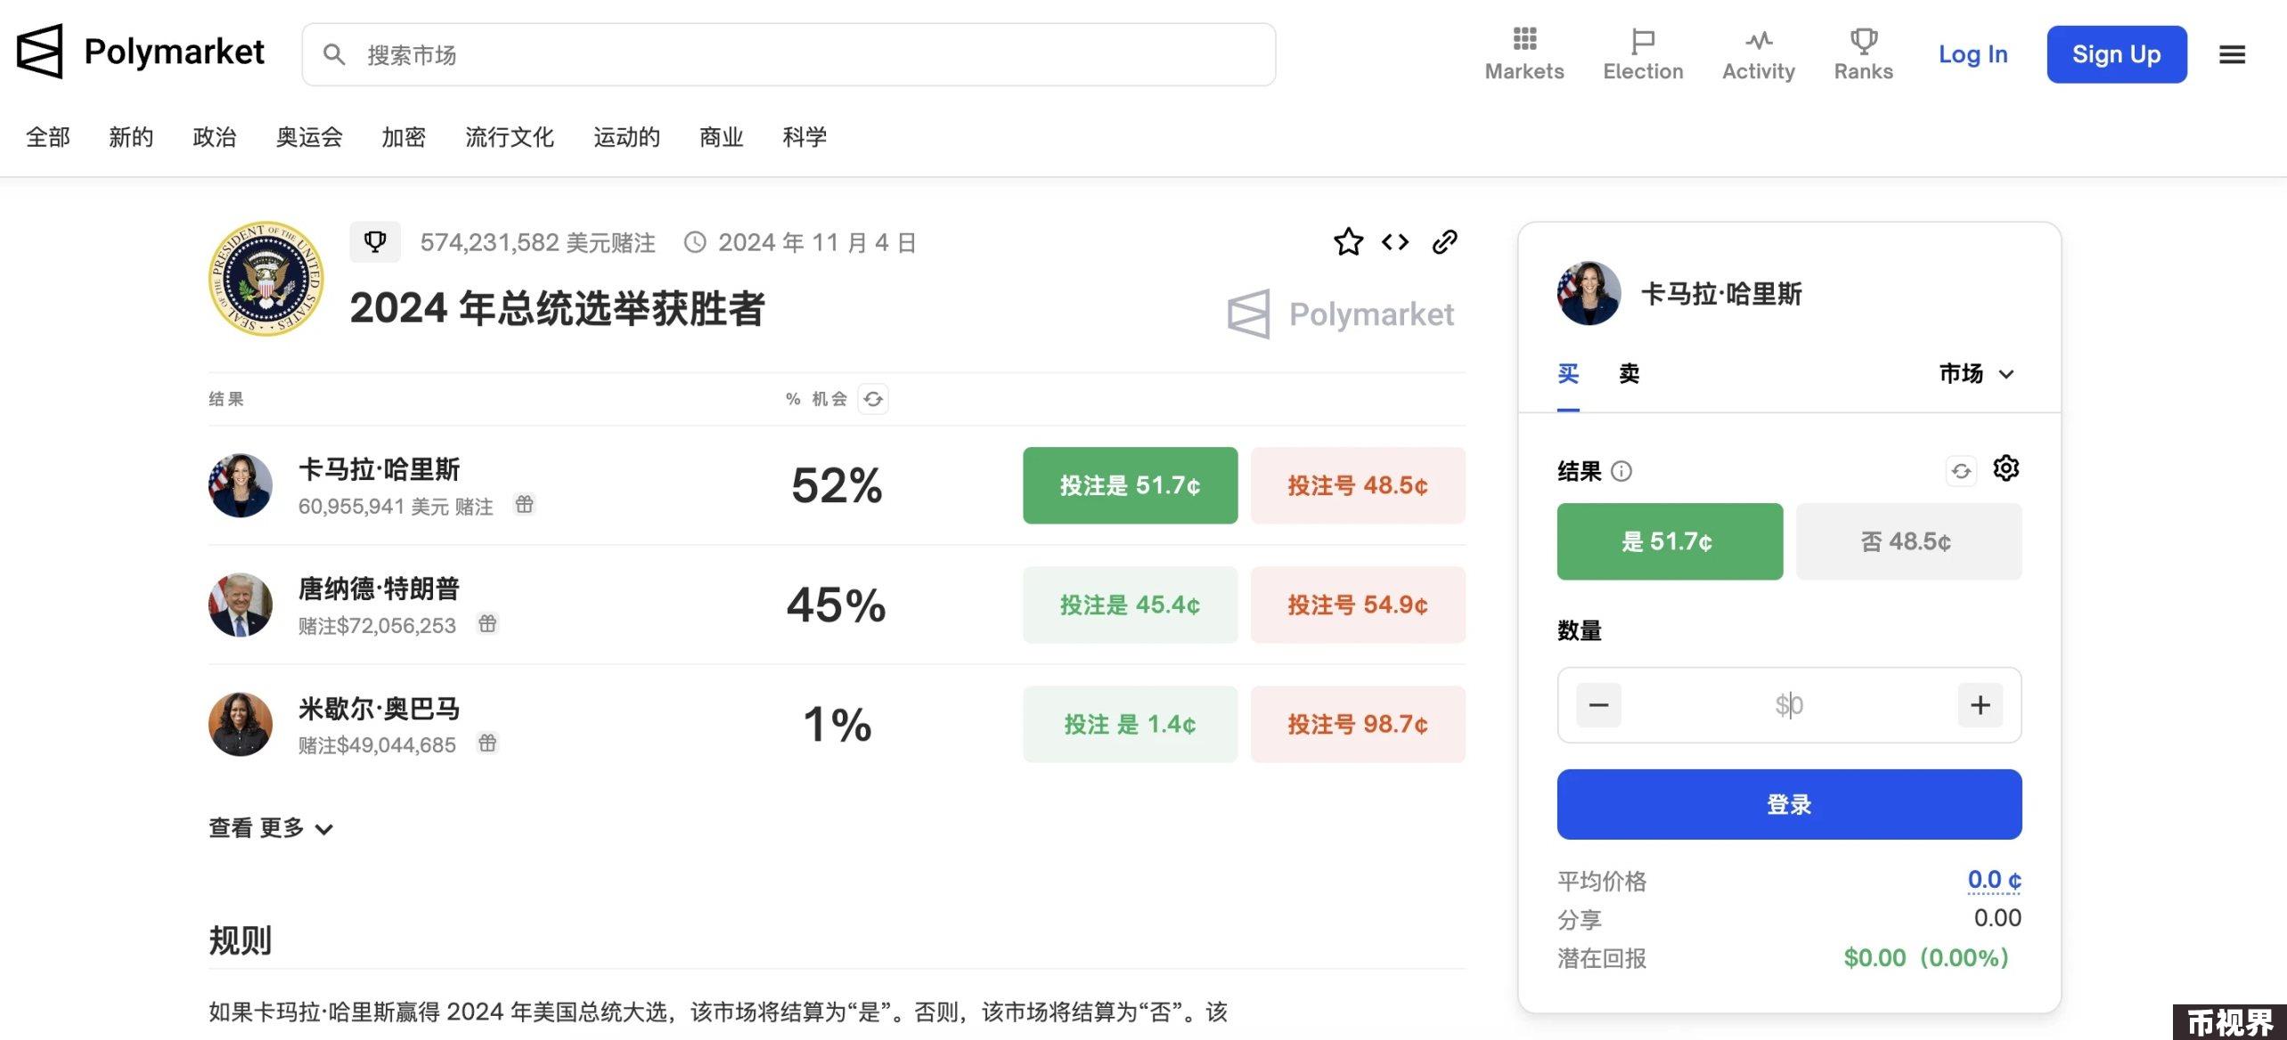Select the 奥运会 category

(x=309, y=137)
